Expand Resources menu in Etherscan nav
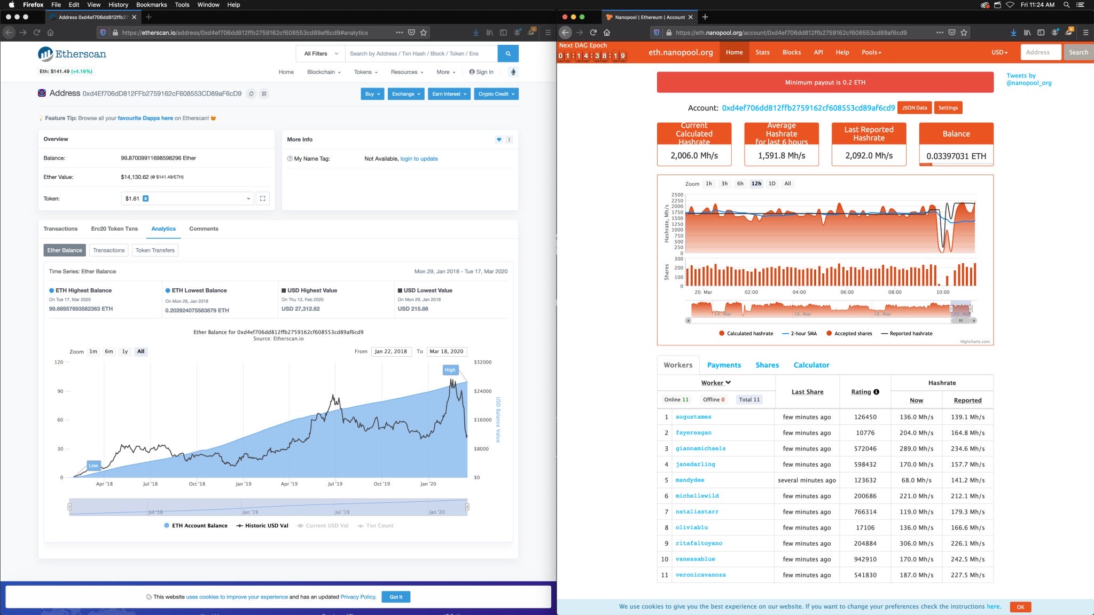Screen dimensions: 1094x615 (x=407, y=72)
